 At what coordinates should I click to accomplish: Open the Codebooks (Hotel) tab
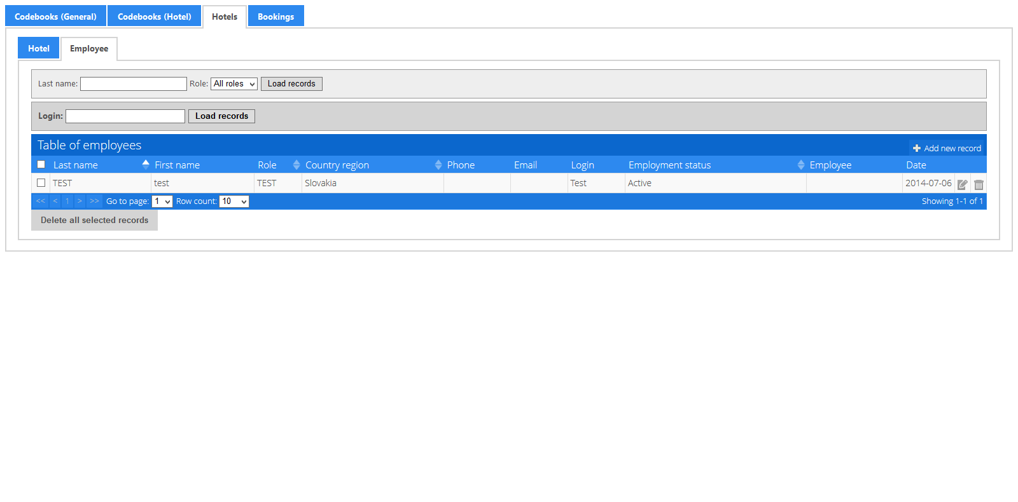click(x=155, y=17)
